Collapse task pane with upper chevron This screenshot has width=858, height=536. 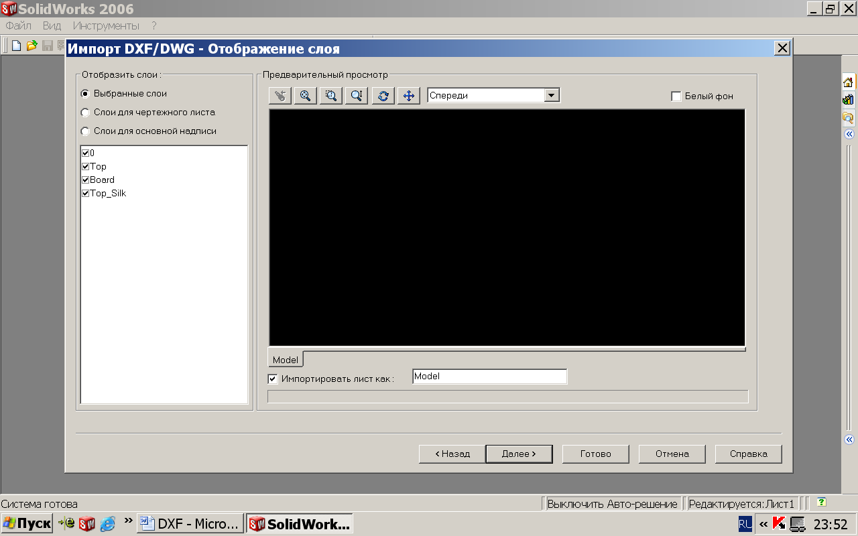pyautogui.click(x=849, y=133)
